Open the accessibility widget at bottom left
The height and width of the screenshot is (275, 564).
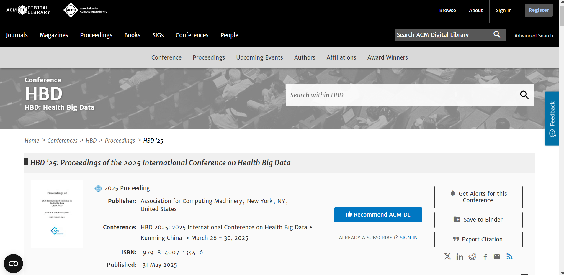(13, 264)
